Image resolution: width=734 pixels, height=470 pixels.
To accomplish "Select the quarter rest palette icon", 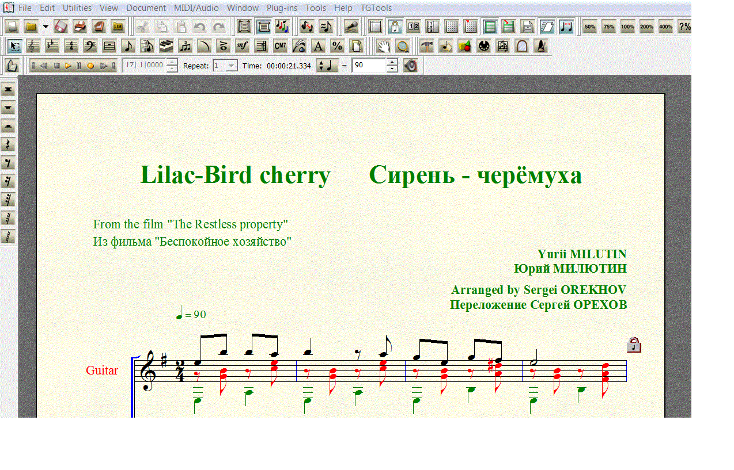I will 8,144.
